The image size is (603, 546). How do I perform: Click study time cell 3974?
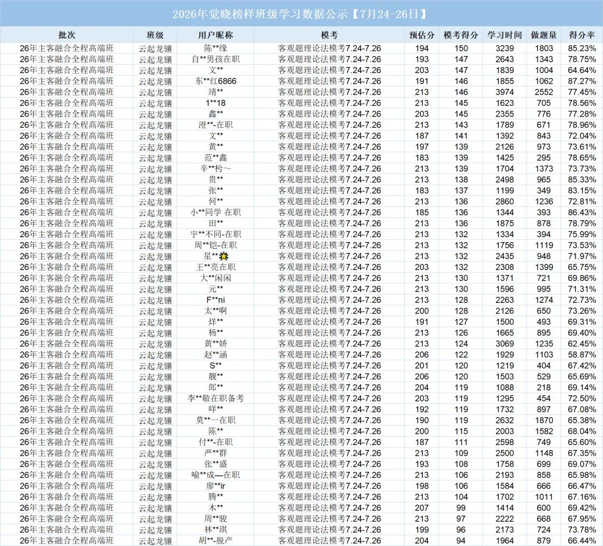[505, 92]
